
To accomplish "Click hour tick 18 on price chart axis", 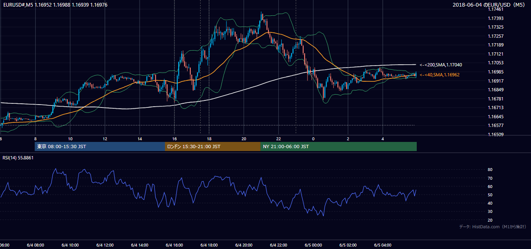I will (209, 139).
